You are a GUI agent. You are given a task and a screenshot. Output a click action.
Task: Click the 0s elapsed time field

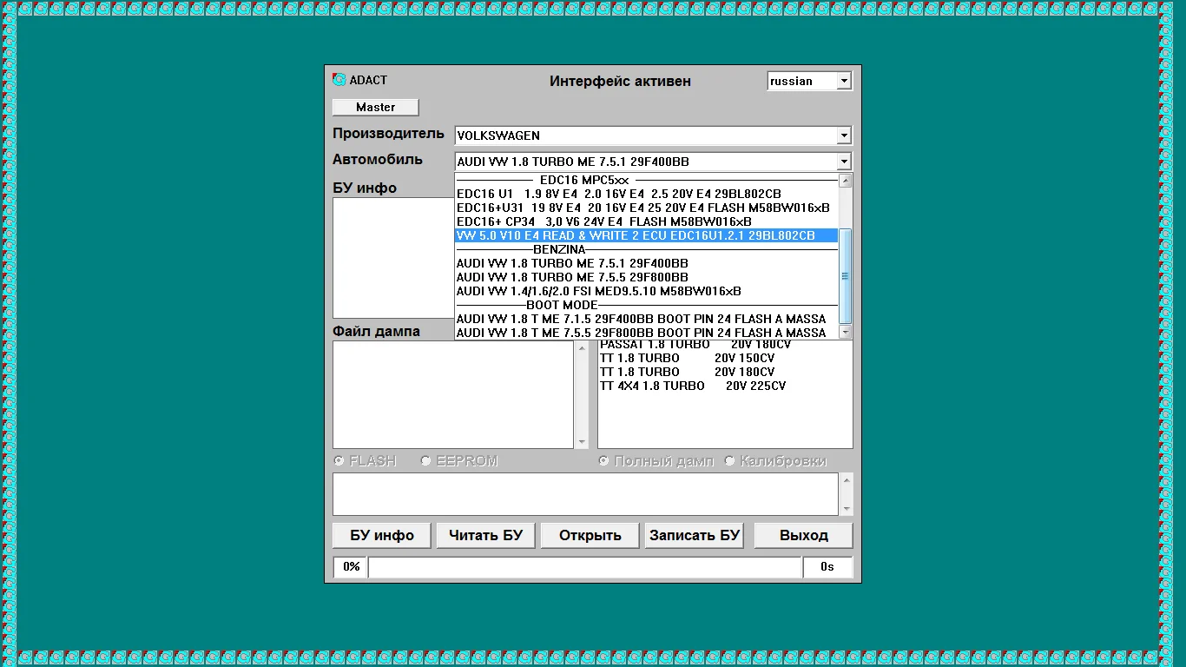(x=827, y=567)
